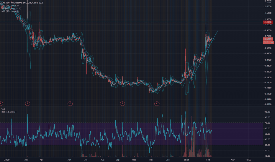The height and width of the screenshot is (162, 275).
Task: Select the BB (20, close, 2, 0) legend
Action: tap(12, 9)
